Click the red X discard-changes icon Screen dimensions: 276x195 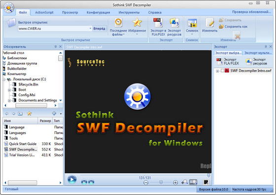(237, 36)
